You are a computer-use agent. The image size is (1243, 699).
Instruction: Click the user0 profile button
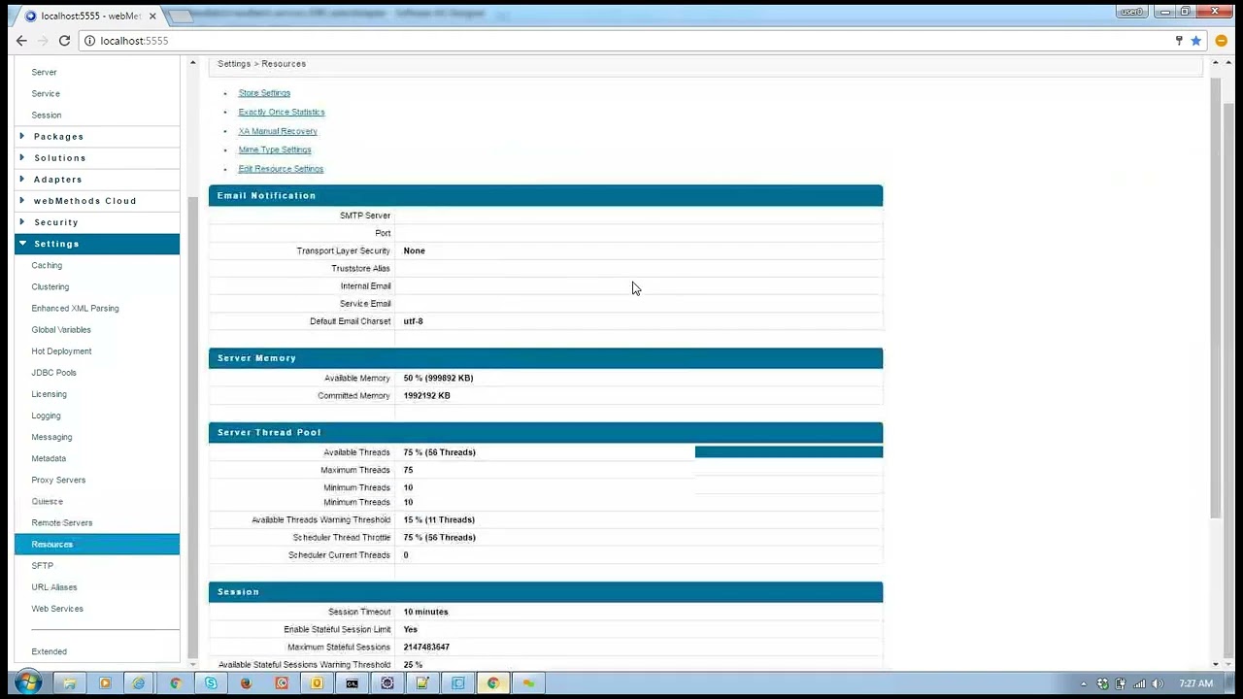[x=1131, y=12]
